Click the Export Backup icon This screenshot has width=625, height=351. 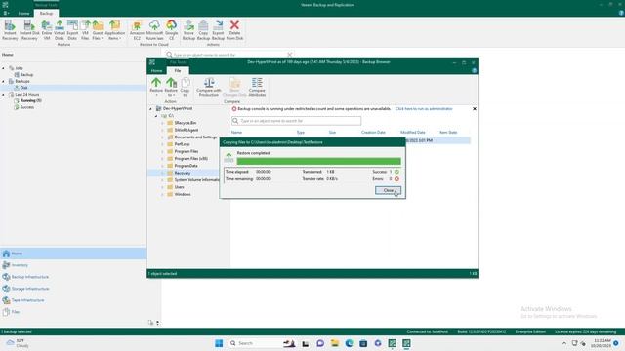coord(218,30)
